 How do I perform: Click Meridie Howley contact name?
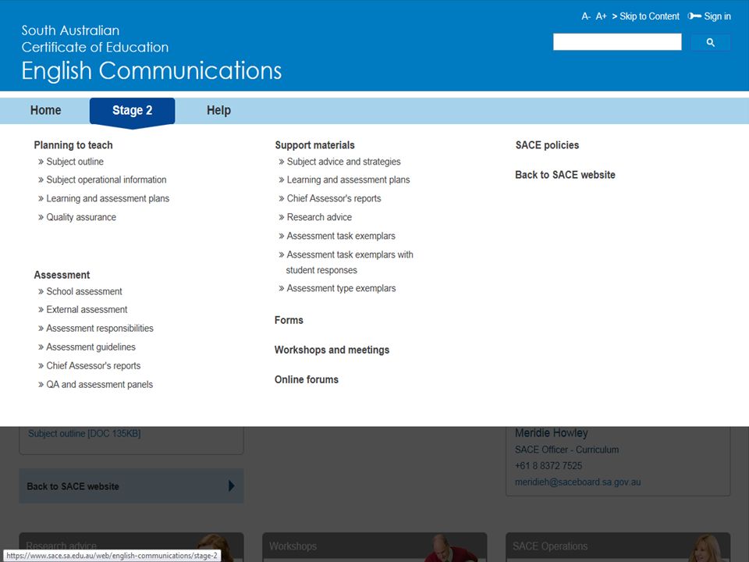click(552, 433)
